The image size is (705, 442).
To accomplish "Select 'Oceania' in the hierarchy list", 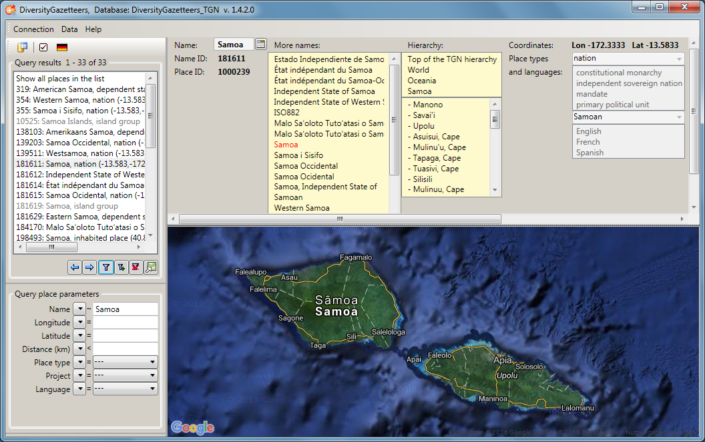I will (x=422, y=81).
